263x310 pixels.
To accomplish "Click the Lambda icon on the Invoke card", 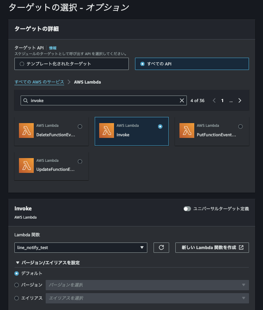I will (x=107, y=131).
